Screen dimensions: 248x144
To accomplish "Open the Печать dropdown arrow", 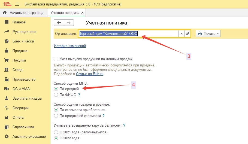I will click(218, 34).
